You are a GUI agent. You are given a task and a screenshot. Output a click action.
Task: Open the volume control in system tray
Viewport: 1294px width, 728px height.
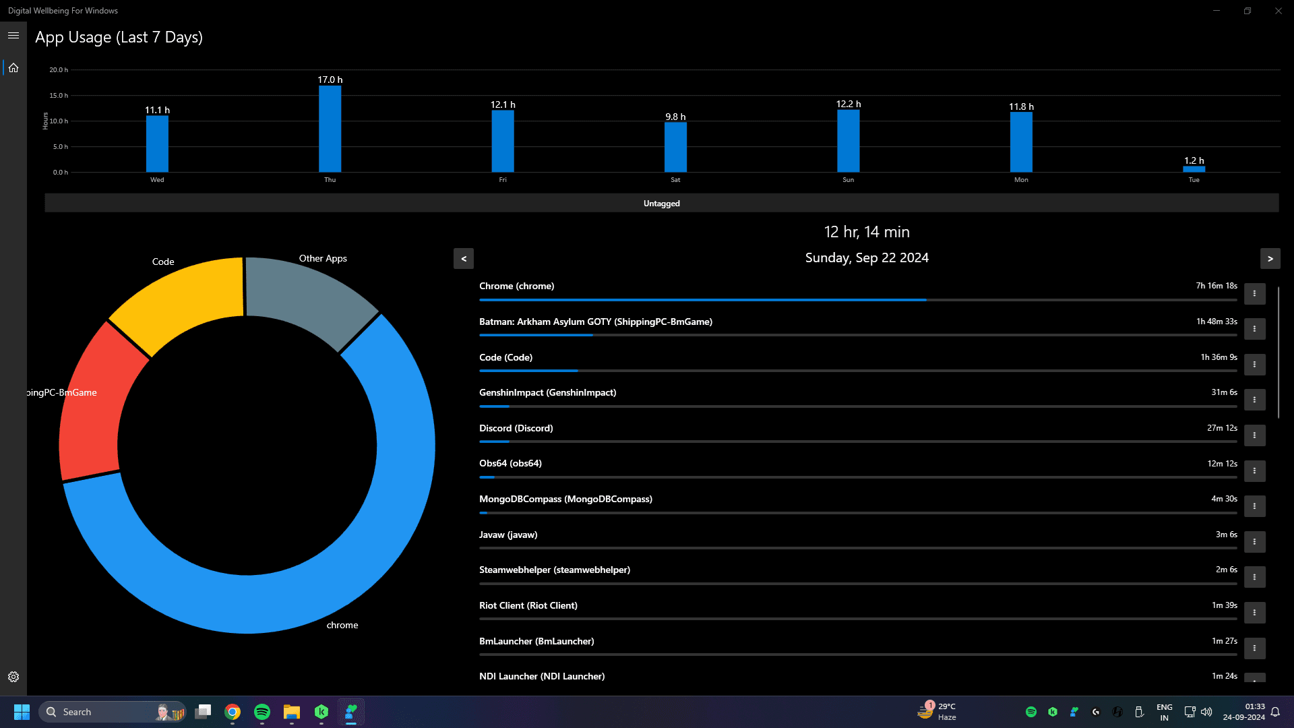[x=1206, y=712]
